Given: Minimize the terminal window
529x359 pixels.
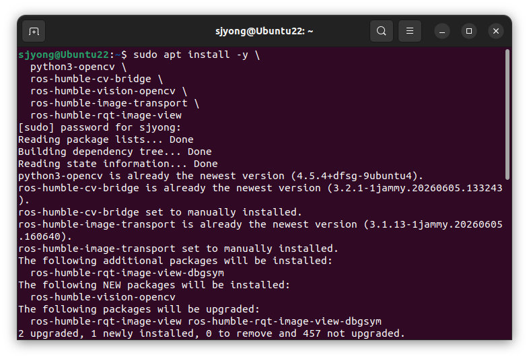Looking at the screenshot, I should click(442, 32).
